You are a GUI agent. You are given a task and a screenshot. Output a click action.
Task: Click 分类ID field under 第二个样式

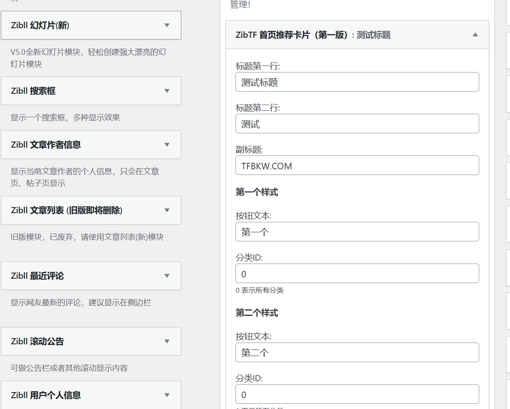[356, 394]
